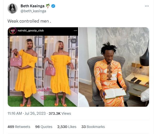156x134 pixels.
Task: Click the nairobi_gossip_club round logo
Action: [13, 31]
